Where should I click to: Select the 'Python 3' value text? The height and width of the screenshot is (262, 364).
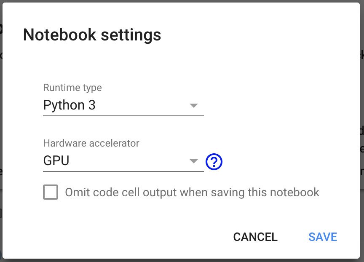point(69,105)
